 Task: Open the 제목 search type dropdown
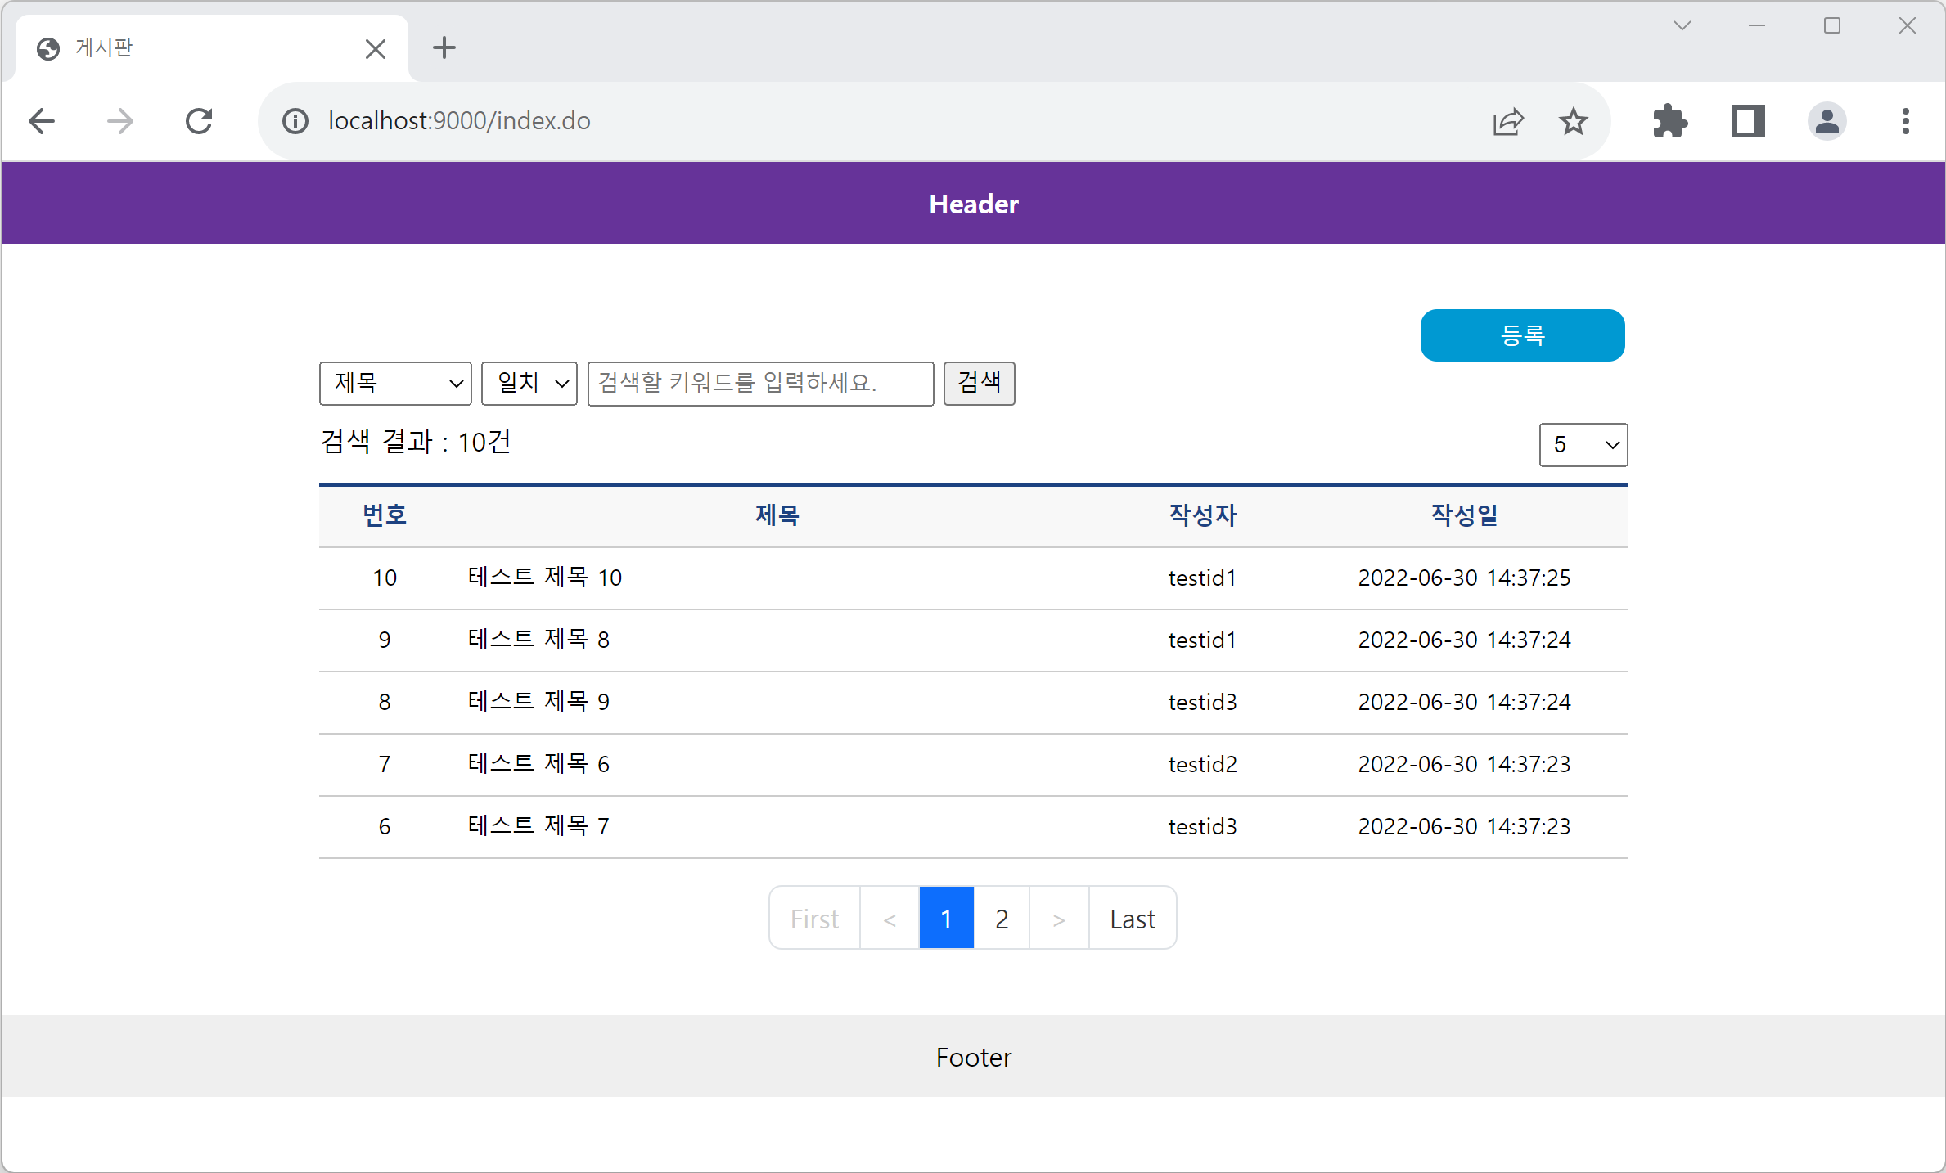(395, 384)
